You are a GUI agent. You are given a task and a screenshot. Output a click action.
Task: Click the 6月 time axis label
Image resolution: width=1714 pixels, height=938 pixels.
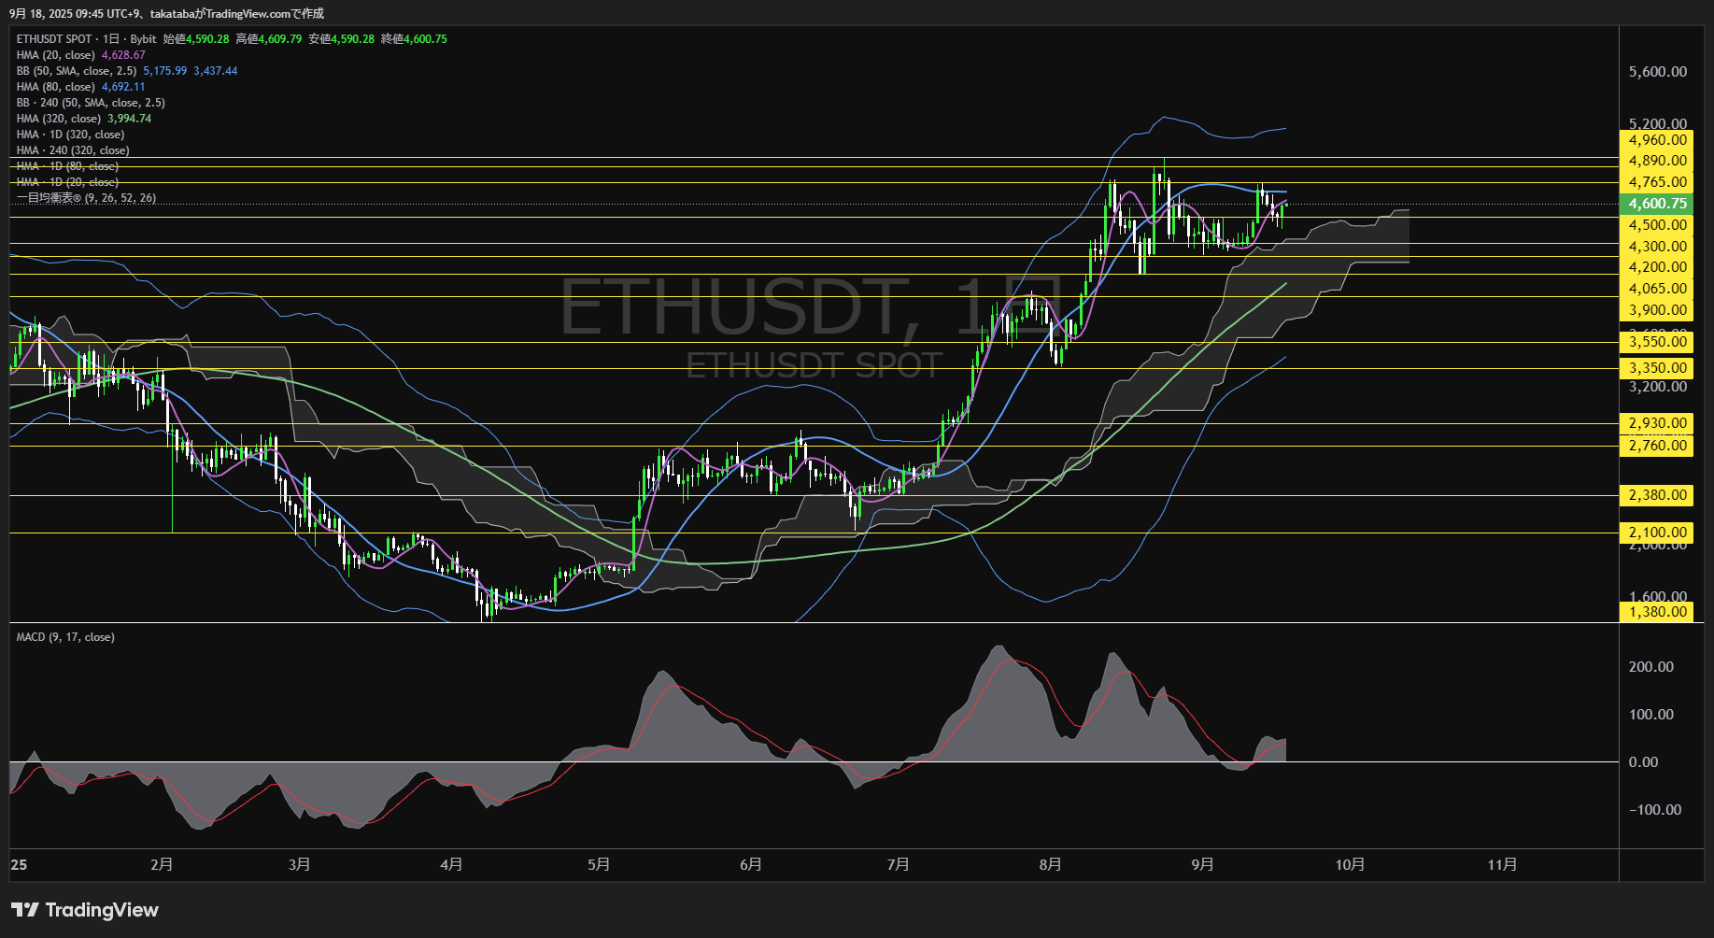[750, 864]
